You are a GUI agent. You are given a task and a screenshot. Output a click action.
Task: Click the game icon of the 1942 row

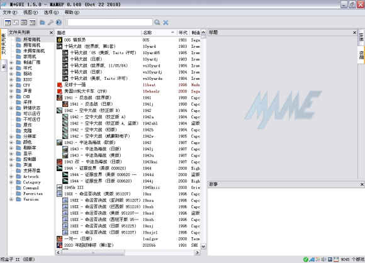(60, 110)
